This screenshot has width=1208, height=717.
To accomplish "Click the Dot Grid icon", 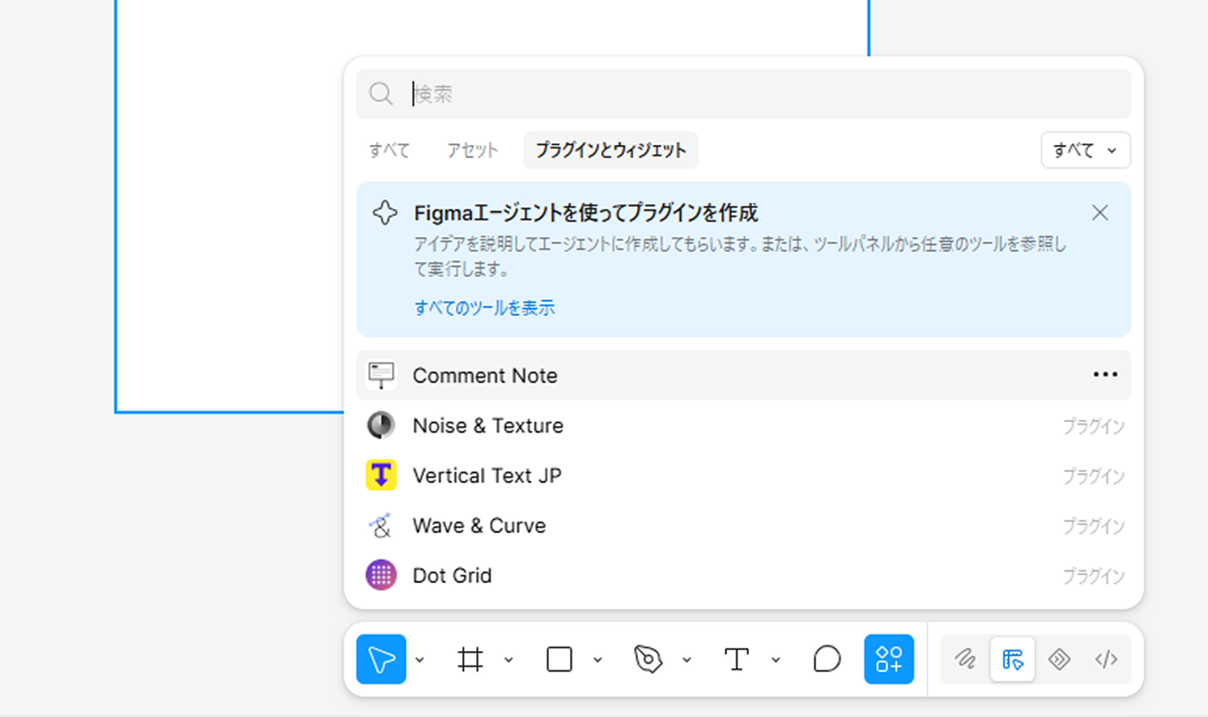I will click(x=381, y=575).
